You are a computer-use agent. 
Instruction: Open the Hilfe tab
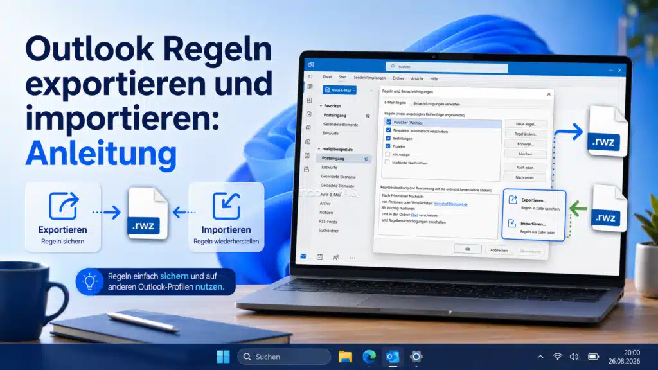(434, 79)
